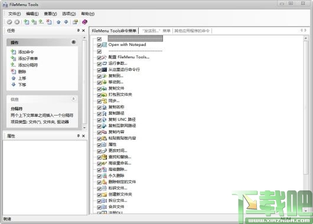313x224 pixels.
Task: Open the 帮助(H) menu
Action: point(87,14)
